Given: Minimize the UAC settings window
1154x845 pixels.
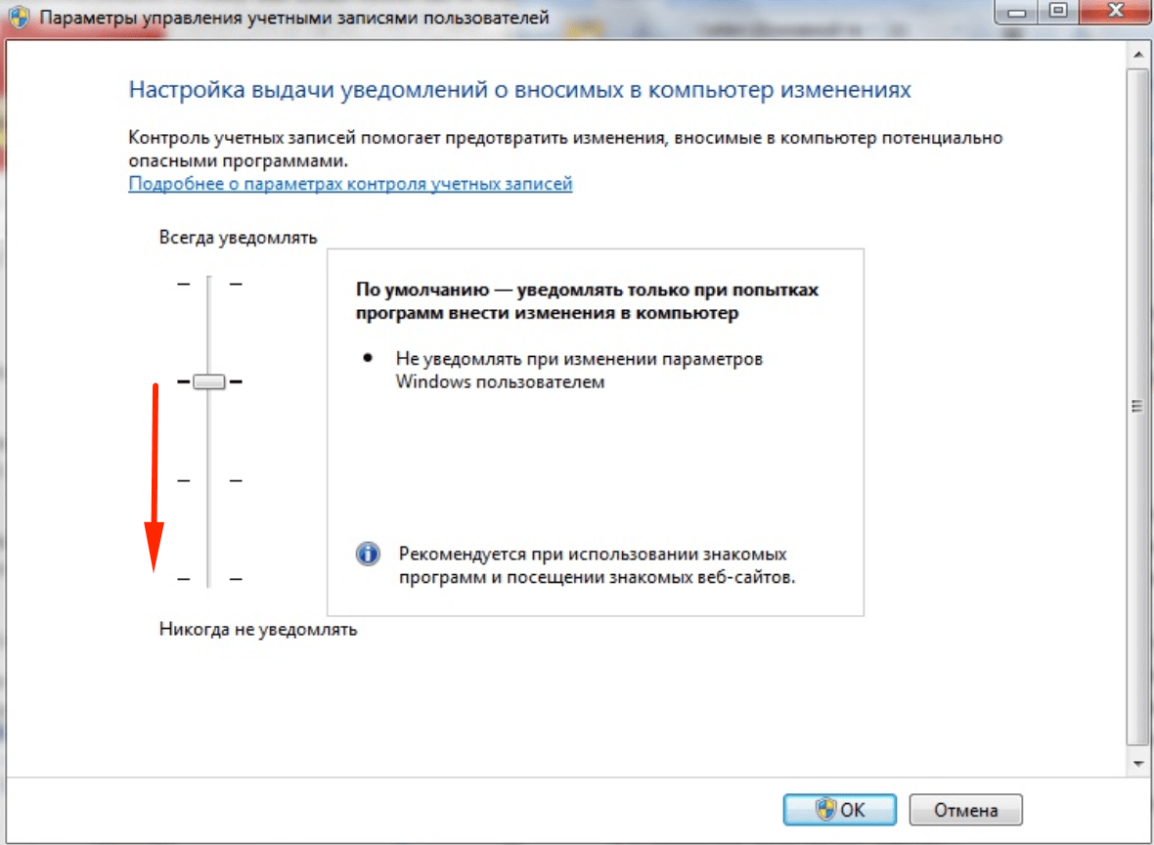Looking at the screenshot, I should point(1017,11).
